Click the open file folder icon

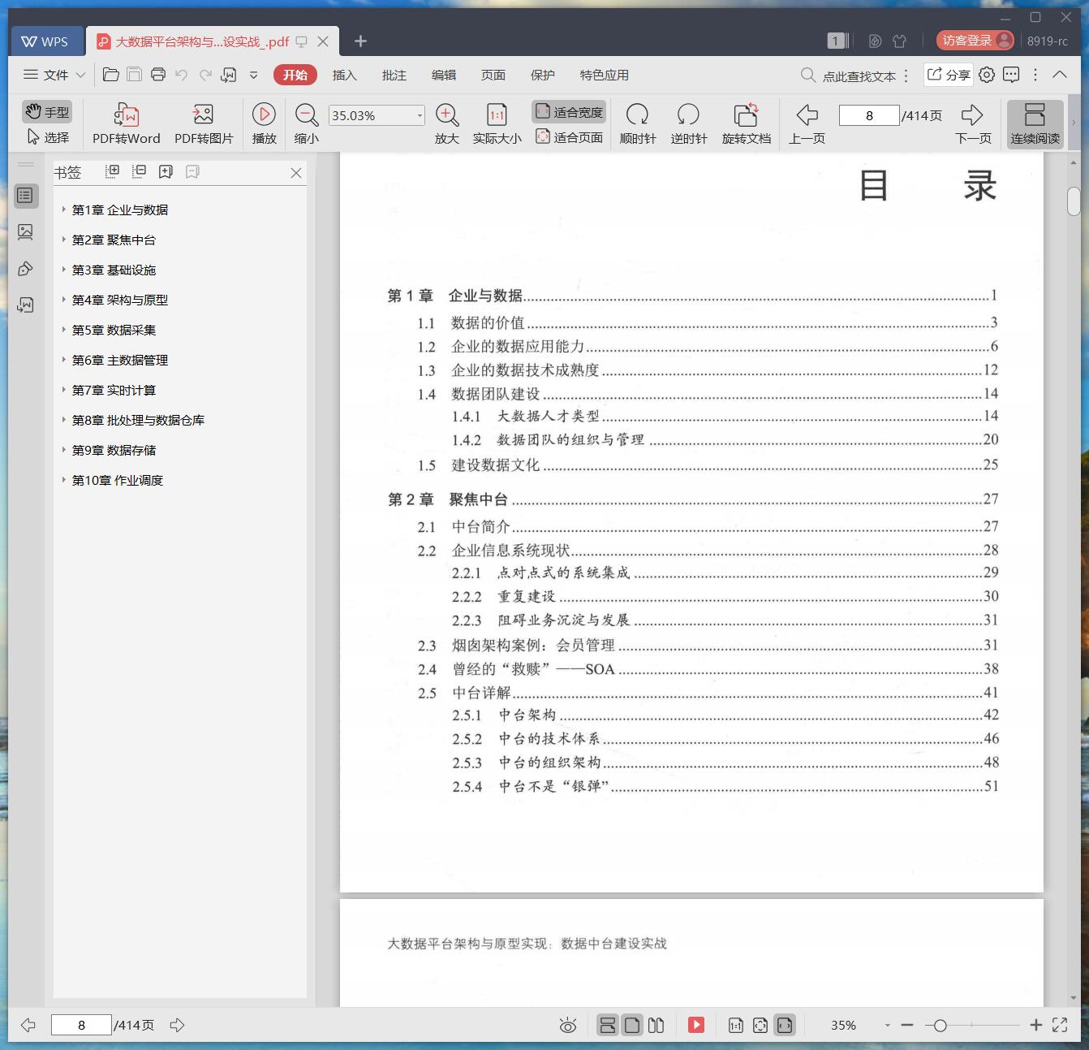click(111, 75)
